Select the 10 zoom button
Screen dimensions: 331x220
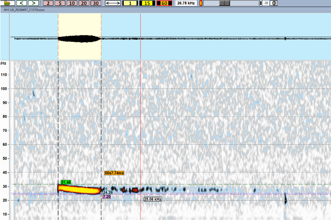pyautogui.click(x=72, y=3)
